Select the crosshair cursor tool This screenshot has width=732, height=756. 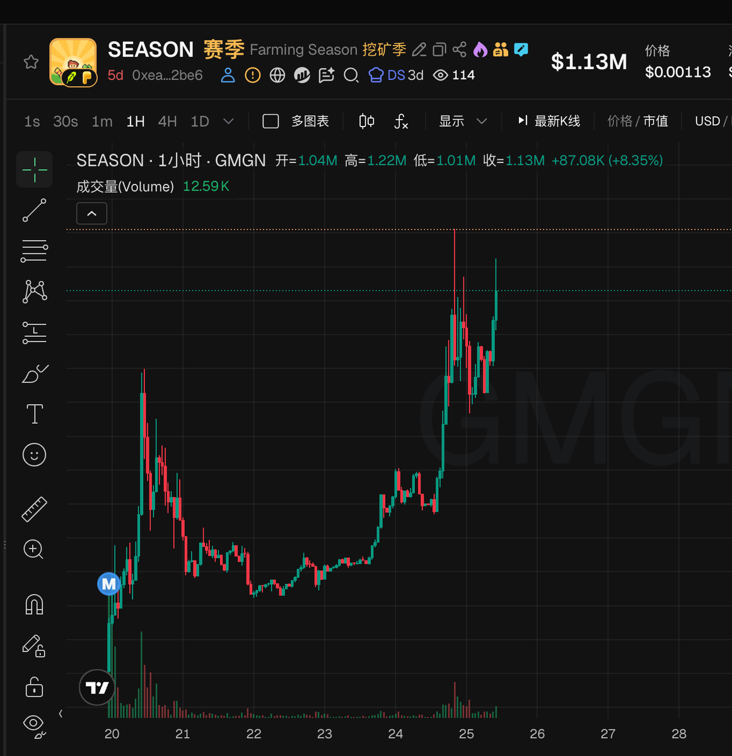35,170
